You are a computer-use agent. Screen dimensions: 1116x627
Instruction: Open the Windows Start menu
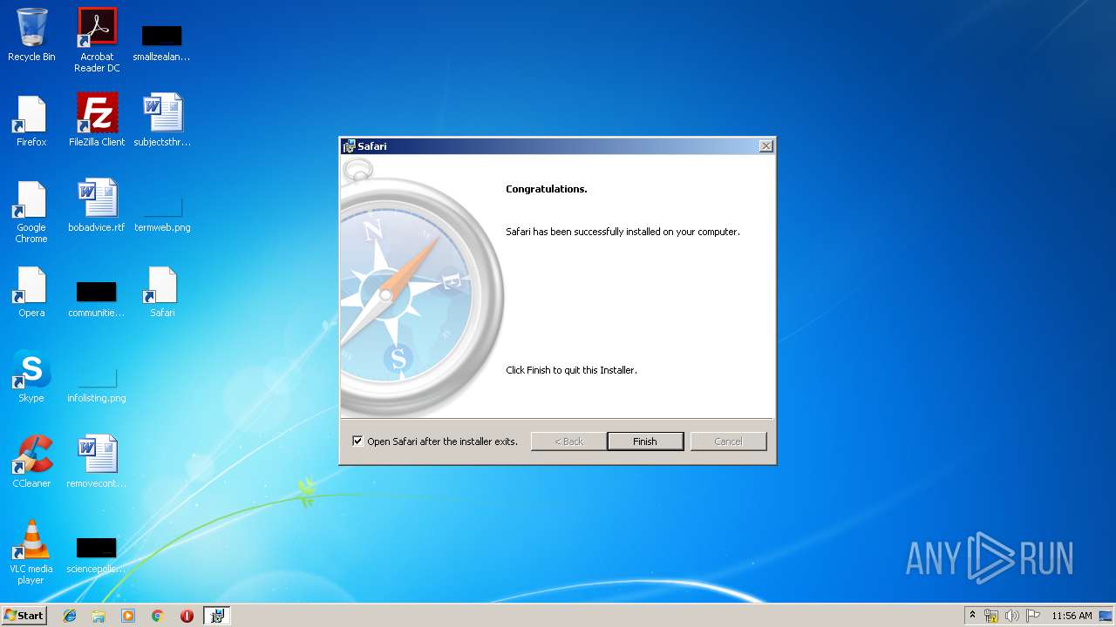24,616
